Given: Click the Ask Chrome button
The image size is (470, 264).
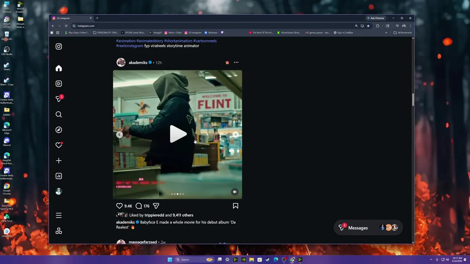Looking at the screenshot, I should coord(375,18).
